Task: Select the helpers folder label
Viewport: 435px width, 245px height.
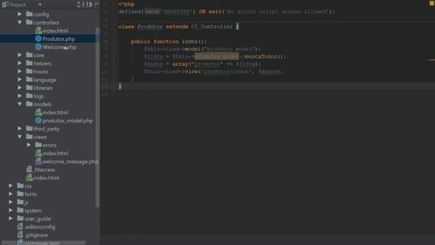Action: (x=42, y=63)
